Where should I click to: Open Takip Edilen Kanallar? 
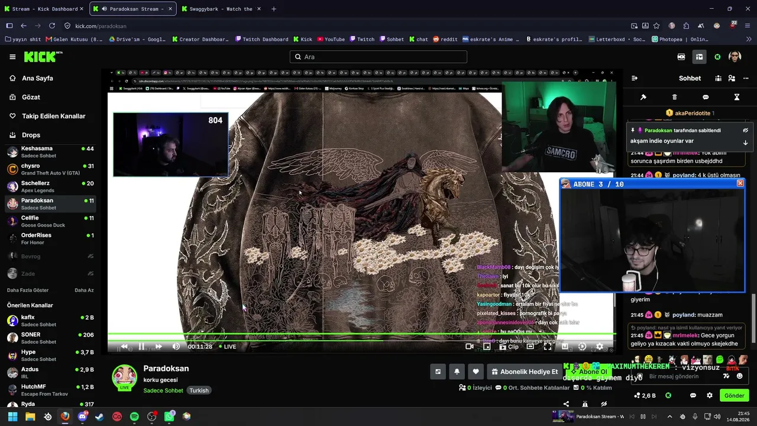coord(53,116)
